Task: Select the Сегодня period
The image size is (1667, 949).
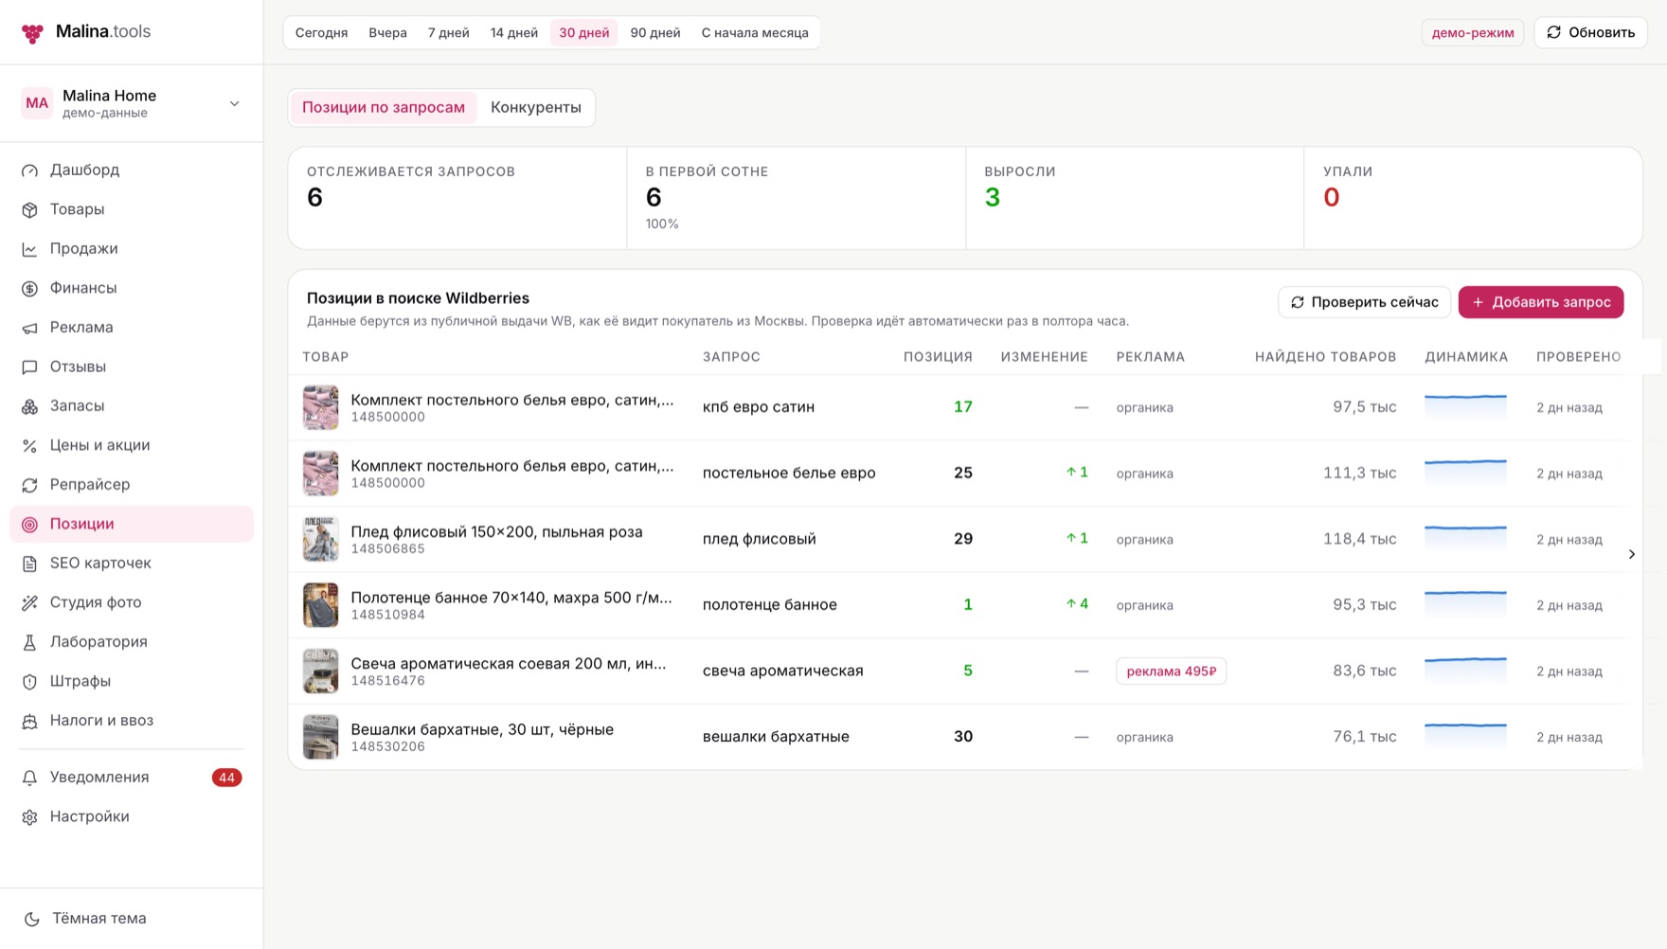Action: pyautogui.click(x=322, y=33)
